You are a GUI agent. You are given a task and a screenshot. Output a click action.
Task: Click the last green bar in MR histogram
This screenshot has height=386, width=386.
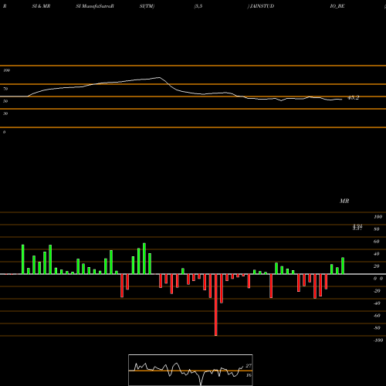[343, 266]
